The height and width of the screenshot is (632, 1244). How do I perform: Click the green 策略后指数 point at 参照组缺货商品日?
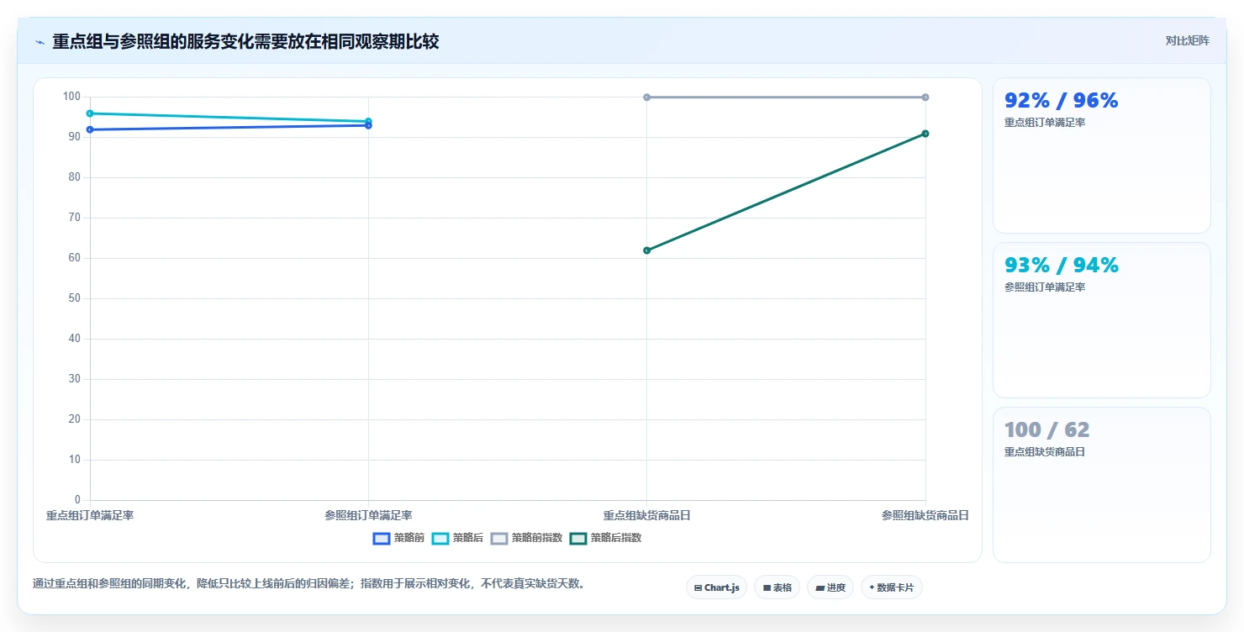tap(925, 134)
